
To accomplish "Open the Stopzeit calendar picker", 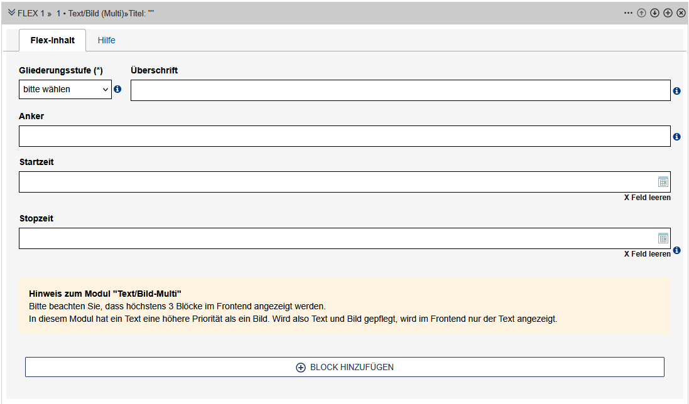I will click(x=663, y=238).
